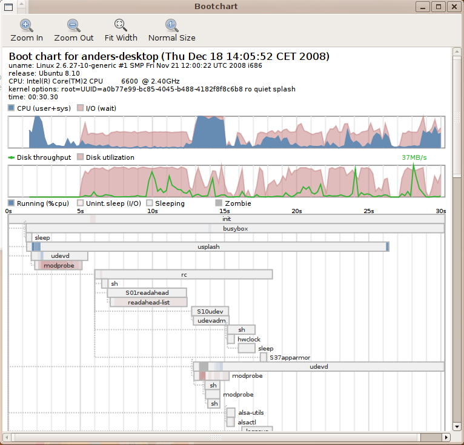This screenshot has width=464, height=445.
Task: Click the kernel options text line
Action: pos(152,89)
